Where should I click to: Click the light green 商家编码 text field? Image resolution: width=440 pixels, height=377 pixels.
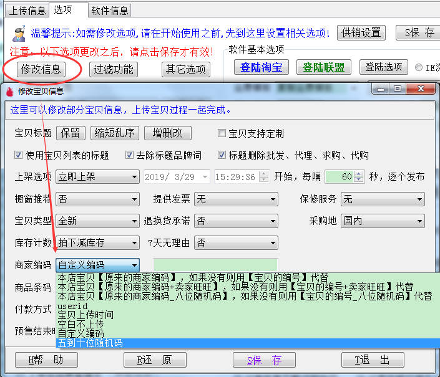click(215, 265)
